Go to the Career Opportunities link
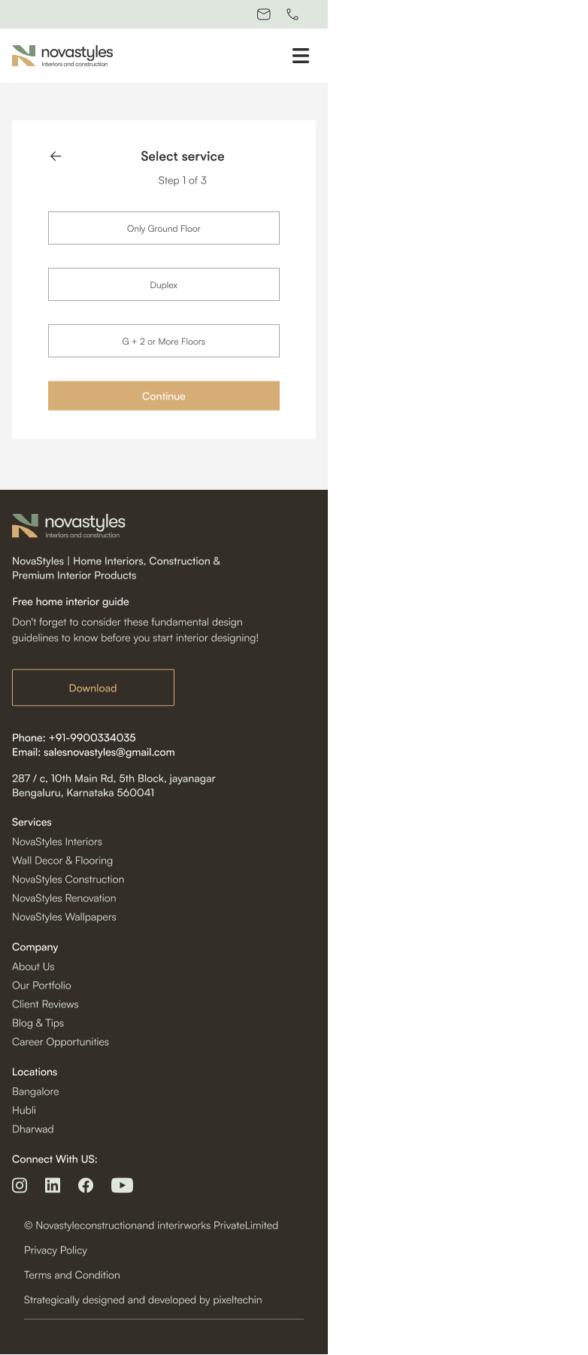The height and width of the screenshot is (1355, 588). point(60,1042)
